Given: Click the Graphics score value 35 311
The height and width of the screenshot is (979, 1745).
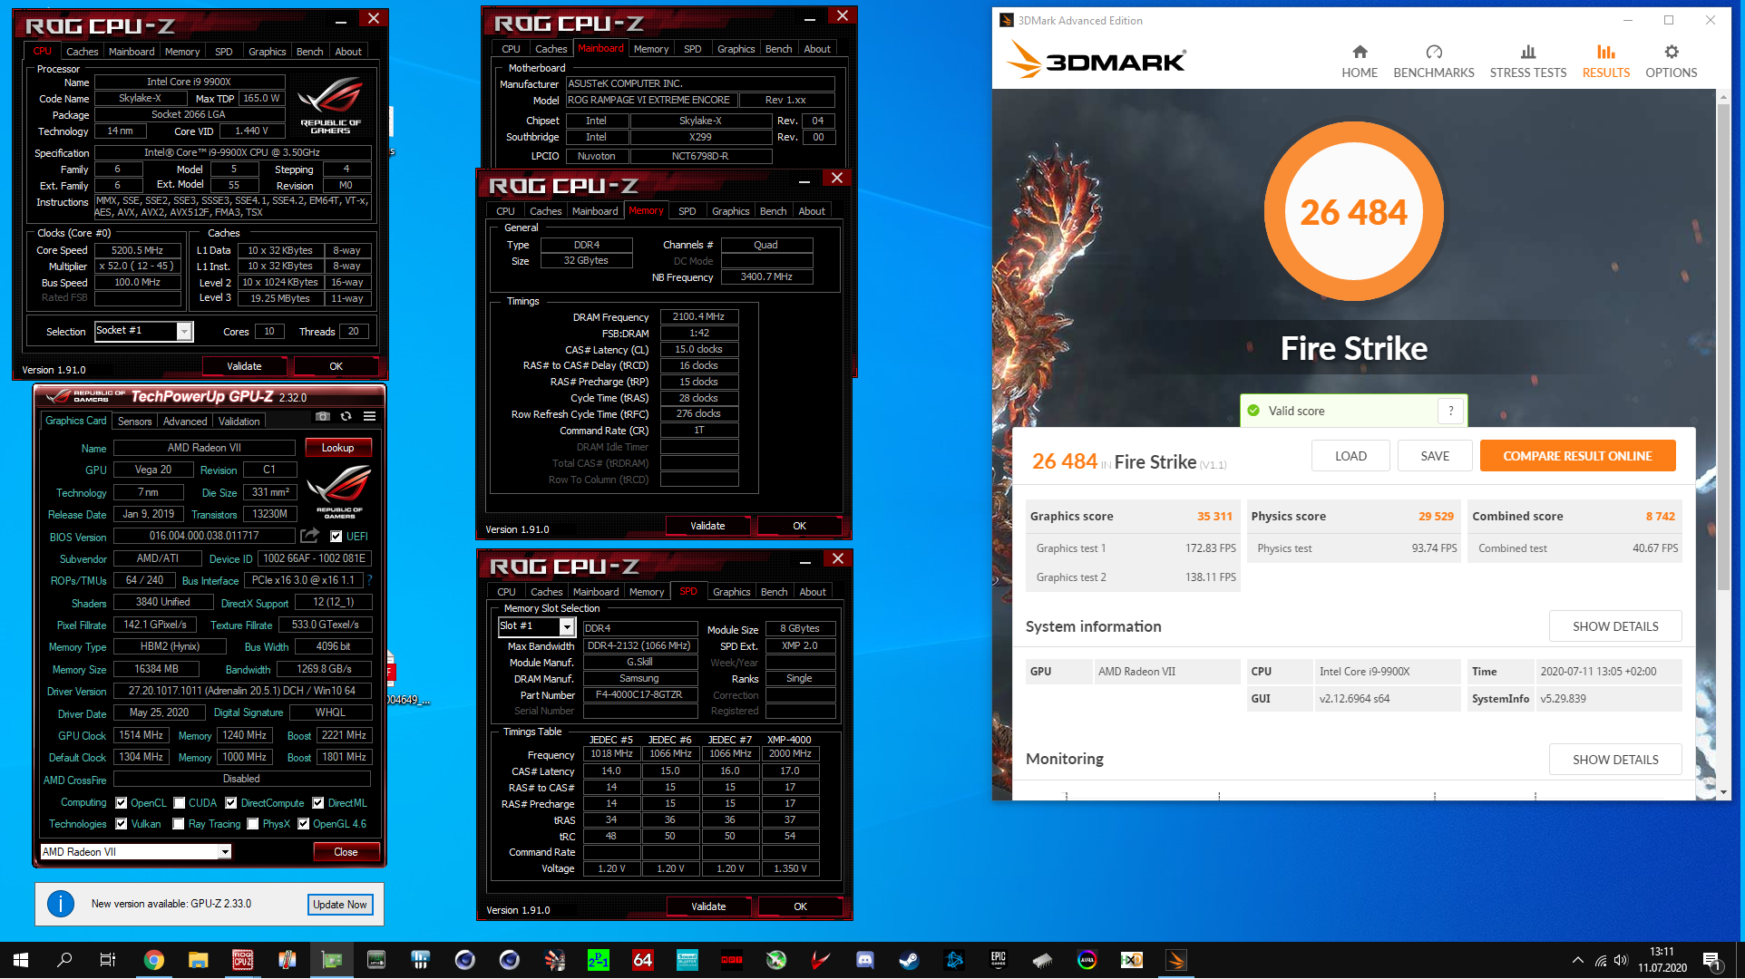Looking at the screenshot, I should (x=1214, y=516).
